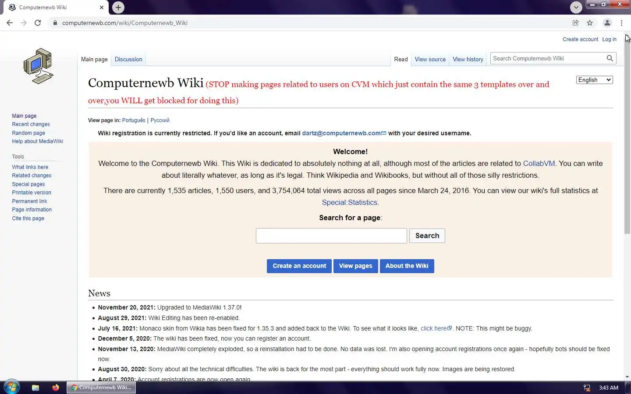Select Computernewb Wiki taskbar button
631x394 pixels.
[101, 387]
